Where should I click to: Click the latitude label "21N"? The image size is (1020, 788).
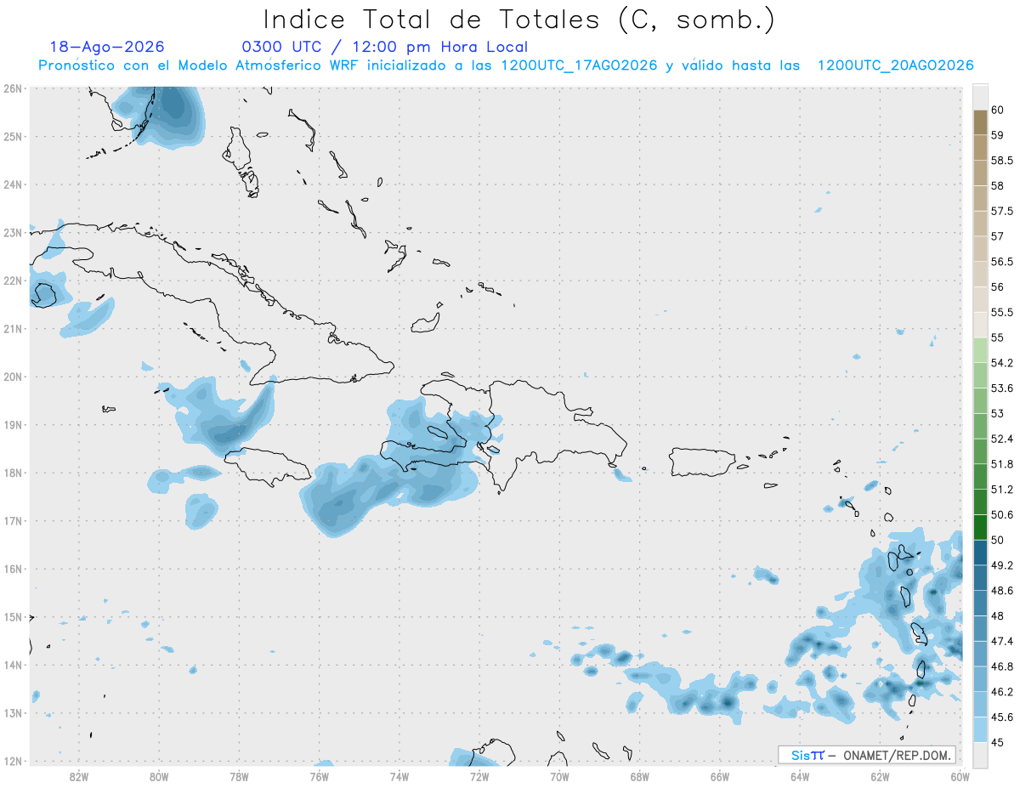pyautogui.click(x=13, y=328)
